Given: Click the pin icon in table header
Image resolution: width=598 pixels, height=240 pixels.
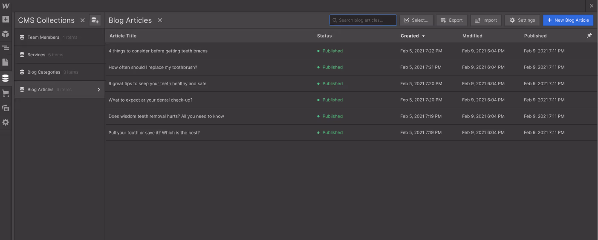Looking at the screenshot, I should (589, 36).
